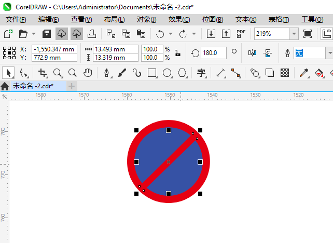Select the Rectangle tool
Viewport: 333px width, 243px height.
[x=152, y=73]
